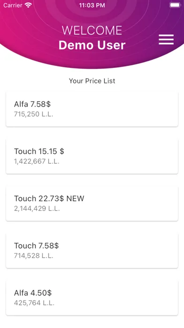Choose the Alfa 4.50$ card
The image size is (184, 328).
(x=92, y=298)
